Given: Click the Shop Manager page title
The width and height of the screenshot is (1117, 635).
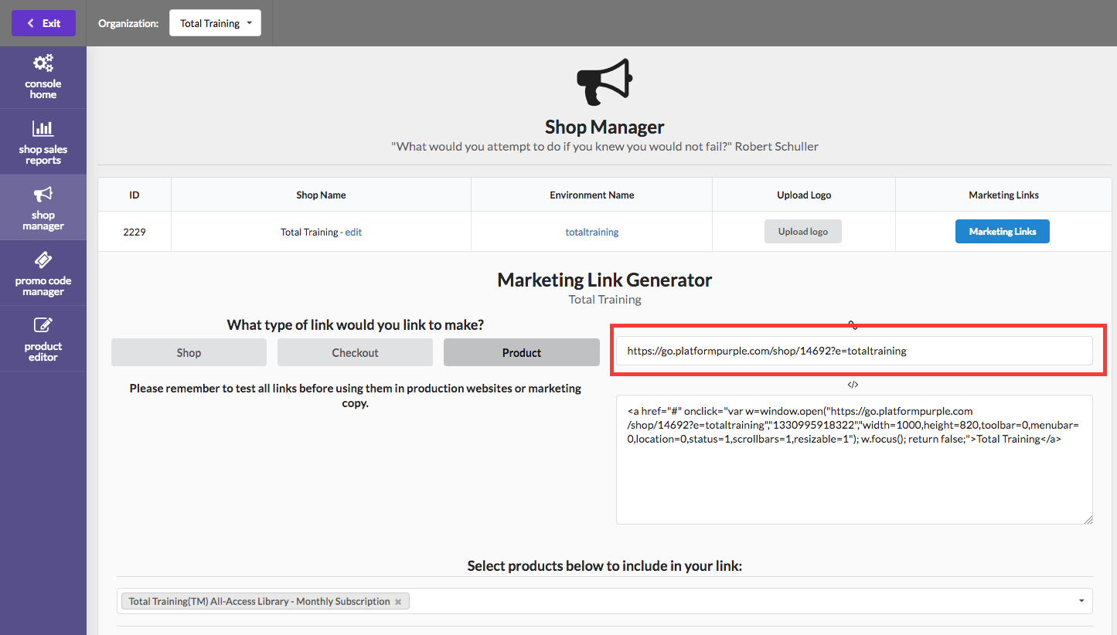Looking at the screenshot, I should (604, 127).
